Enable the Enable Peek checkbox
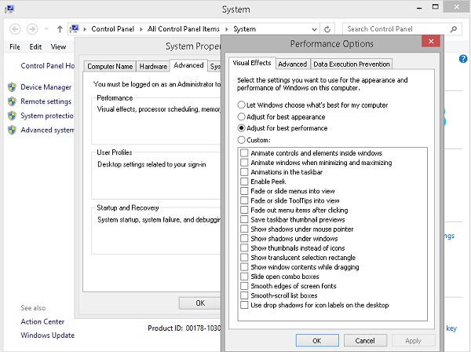Viewport: 471px width, 352px height. pyautogui.click(x=245, y=181)
